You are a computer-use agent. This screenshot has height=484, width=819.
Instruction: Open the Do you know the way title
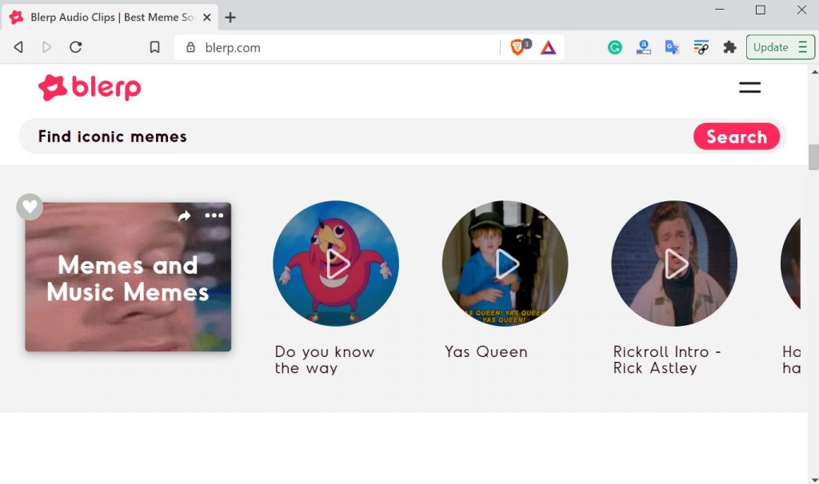[x=325, y=360]
